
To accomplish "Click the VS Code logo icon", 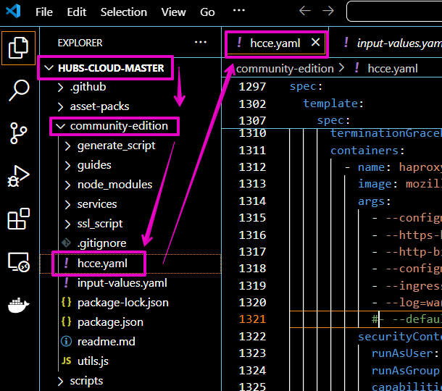I will [x=13, y=12].
